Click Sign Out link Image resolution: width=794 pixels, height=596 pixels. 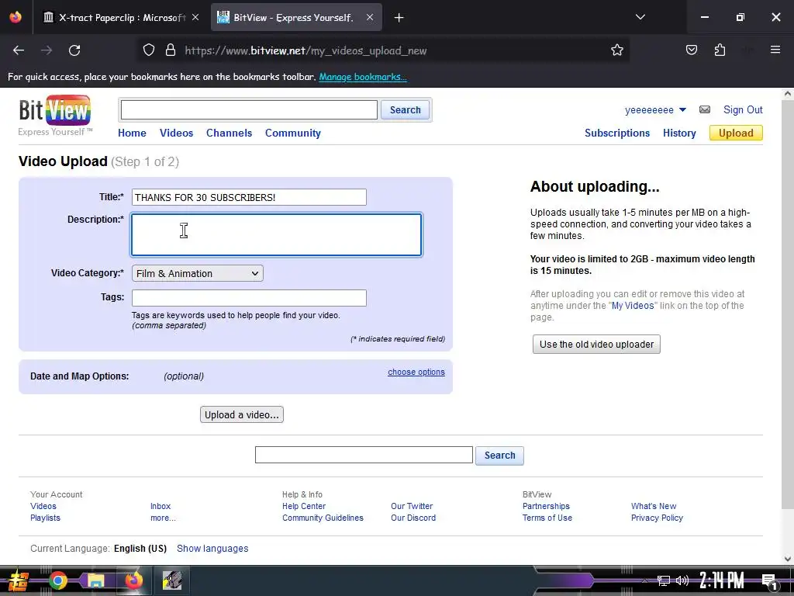point(743,110)
